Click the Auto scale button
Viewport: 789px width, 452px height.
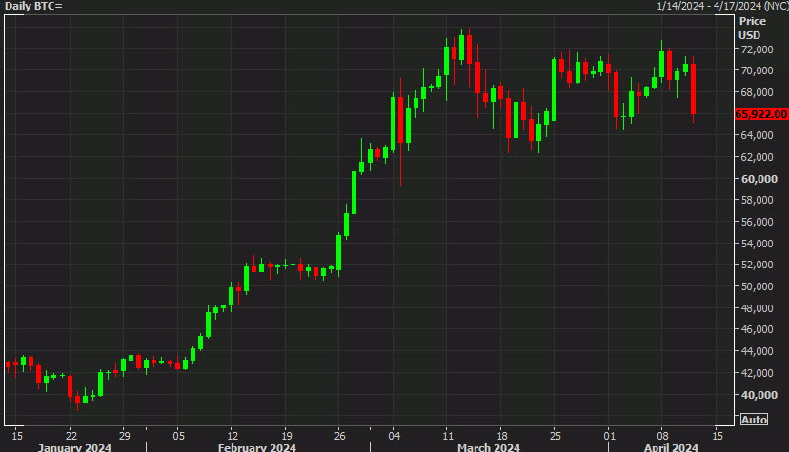(754, 420)
